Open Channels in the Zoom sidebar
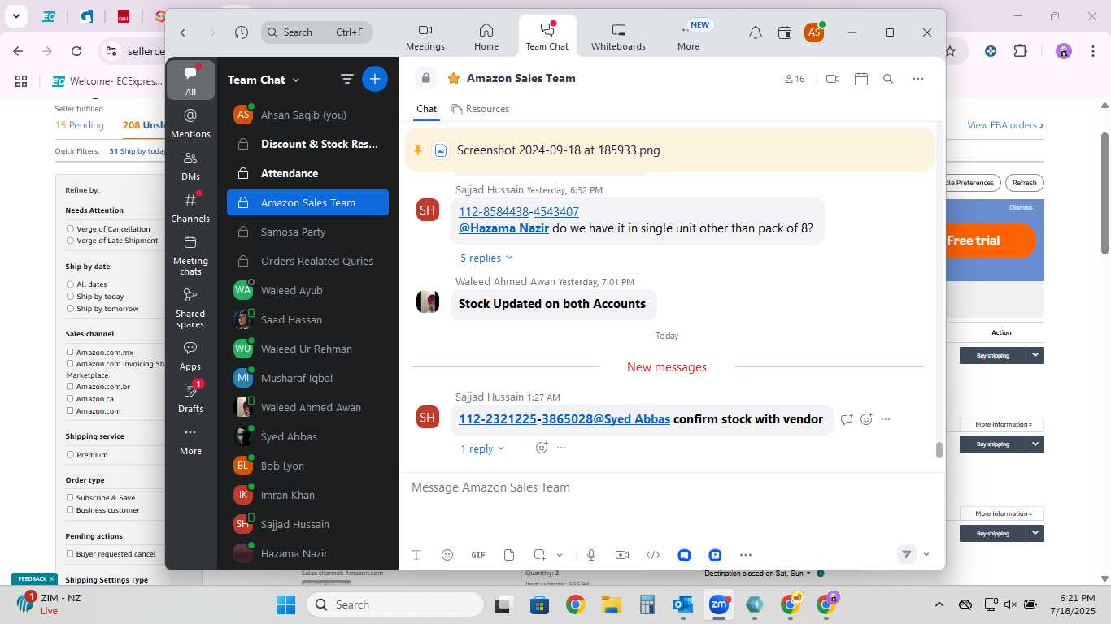The width and height of the screenshot is (1111, 624). (x=190, y=207)
